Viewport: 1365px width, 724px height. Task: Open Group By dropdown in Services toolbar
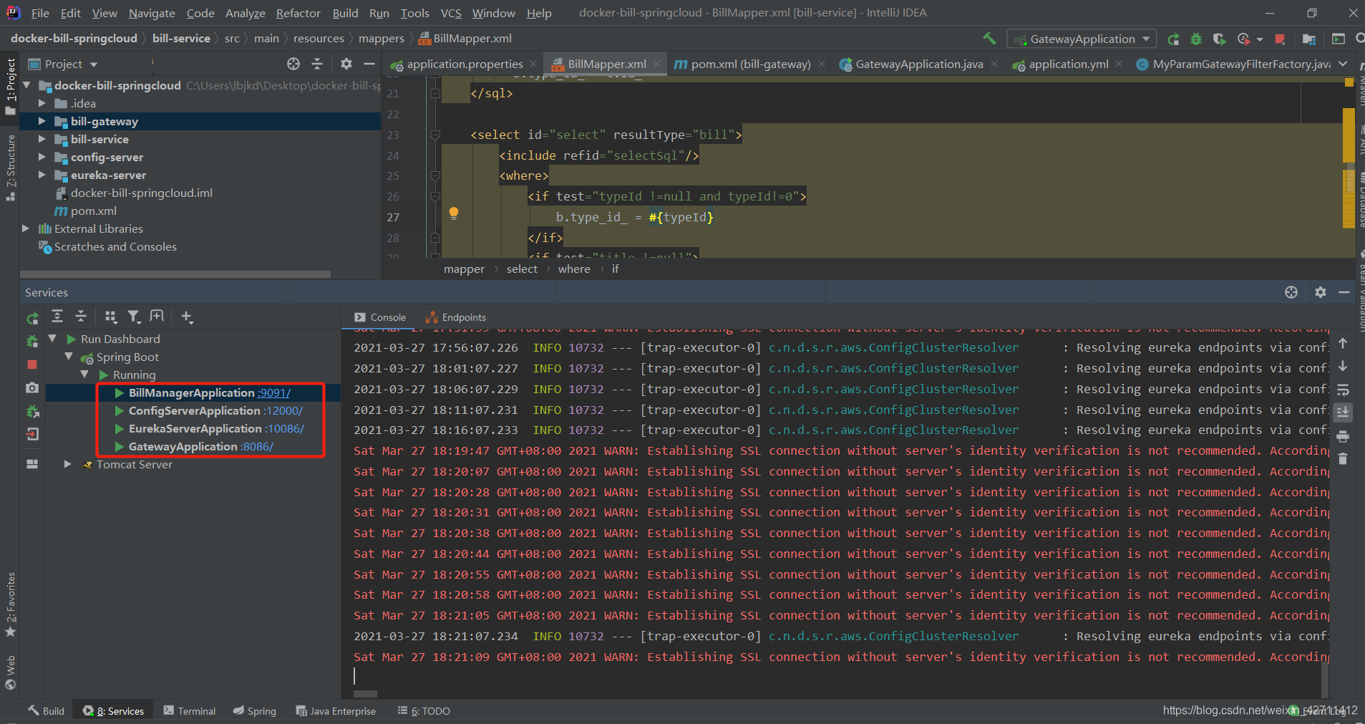110,316
